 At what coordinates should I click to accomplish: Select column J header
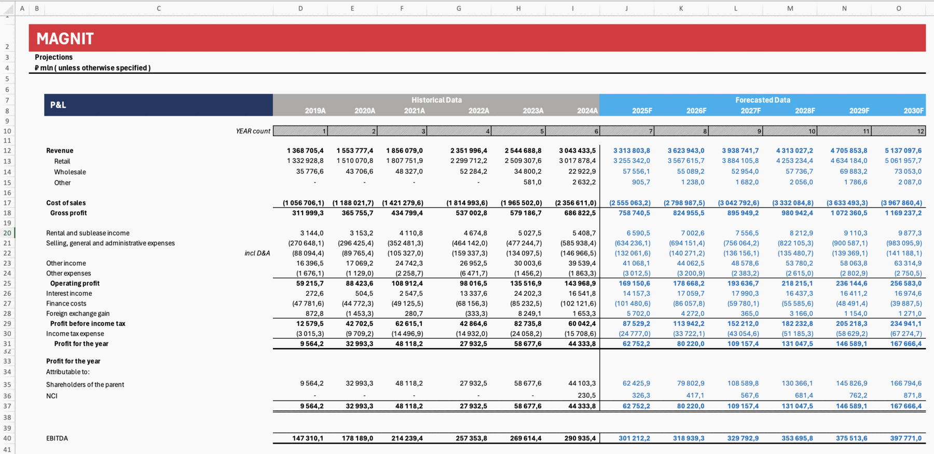[626, 9]
